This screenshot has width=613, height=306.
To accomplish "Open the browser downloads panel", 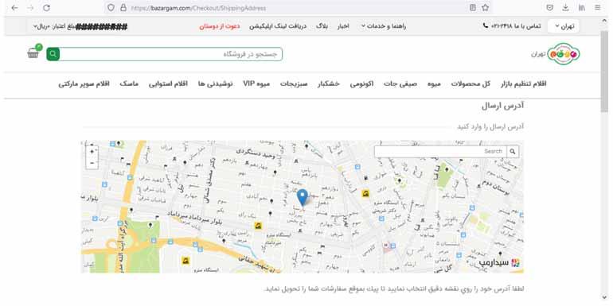I will pyautogui.click(x=566, y=8).
